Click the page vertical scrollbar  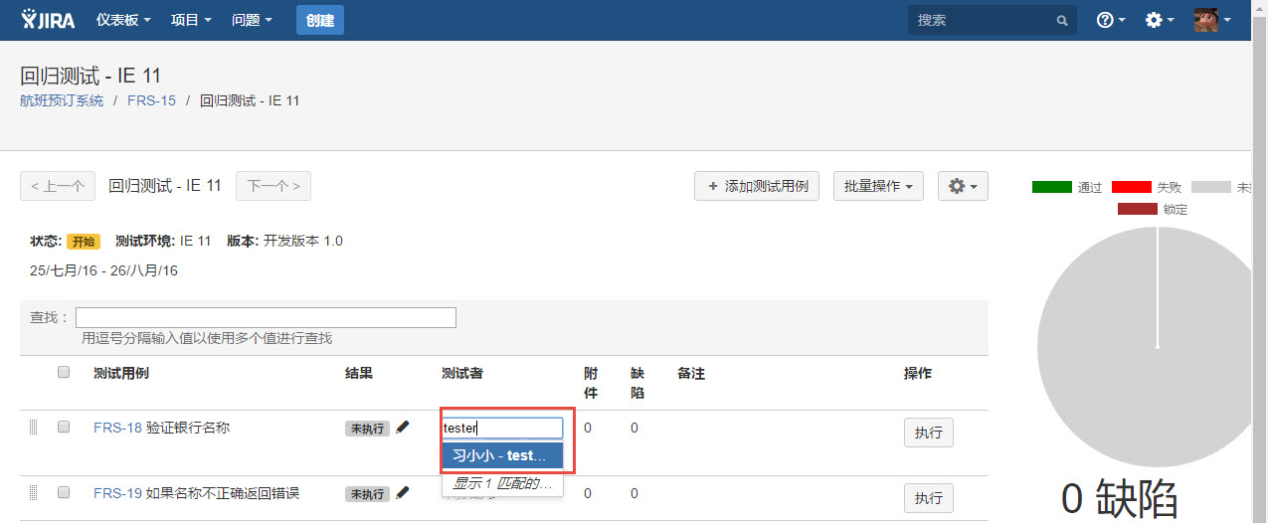click(1259, 261)
